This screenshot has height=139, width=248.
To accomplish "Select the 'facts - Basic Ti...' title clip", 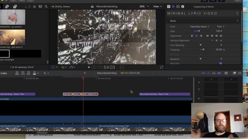I will point(90,94).
